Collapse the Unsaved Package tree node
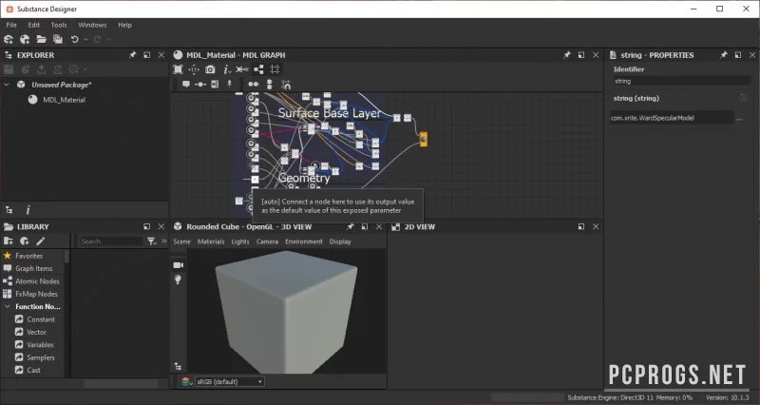This screenshot has height=405, width=760. click(7, 85)
